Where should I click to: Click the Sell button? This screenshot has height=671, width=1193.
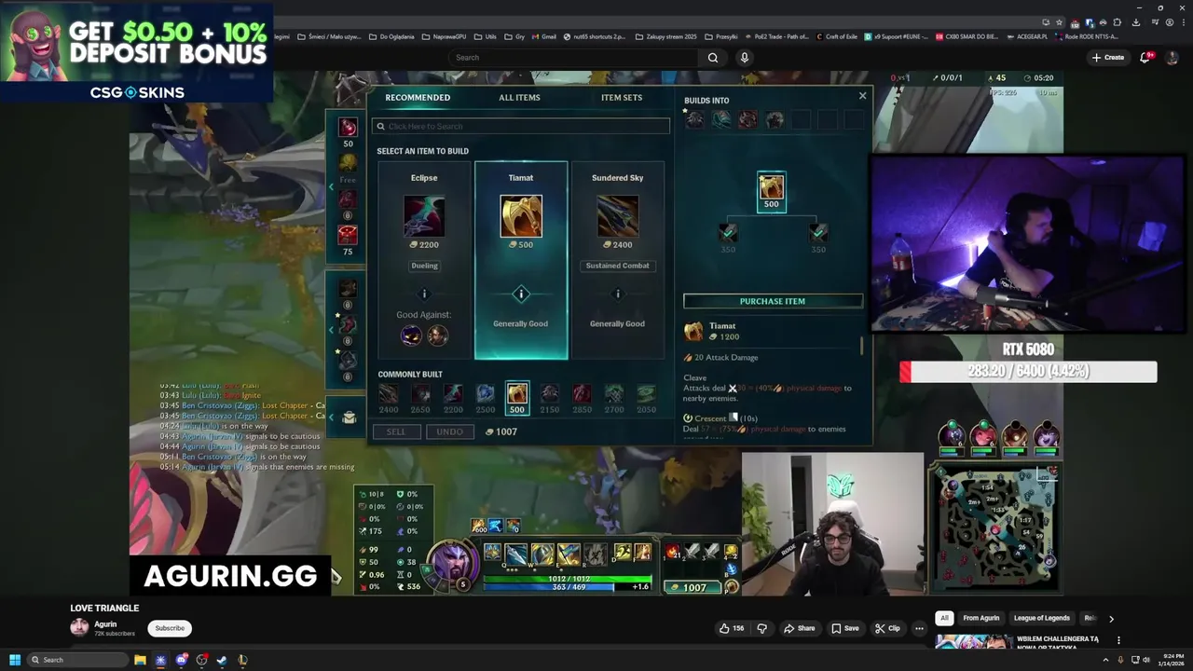(x=396, y=431)
